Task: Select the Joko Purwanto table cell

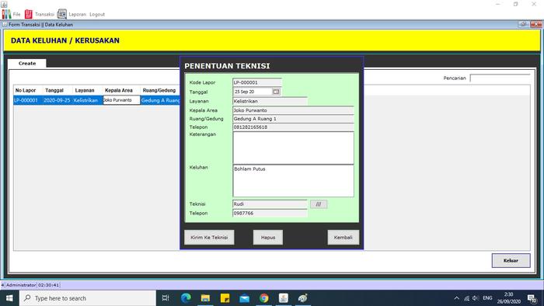Action: (x=121, y=100)
